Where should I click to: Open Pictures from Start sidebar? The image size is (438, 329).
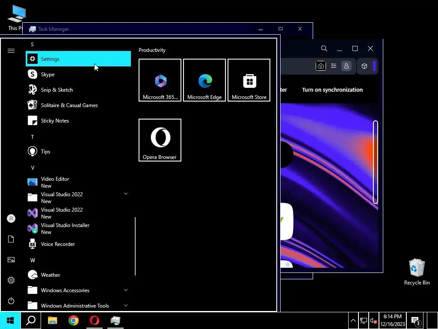point(11,260)
